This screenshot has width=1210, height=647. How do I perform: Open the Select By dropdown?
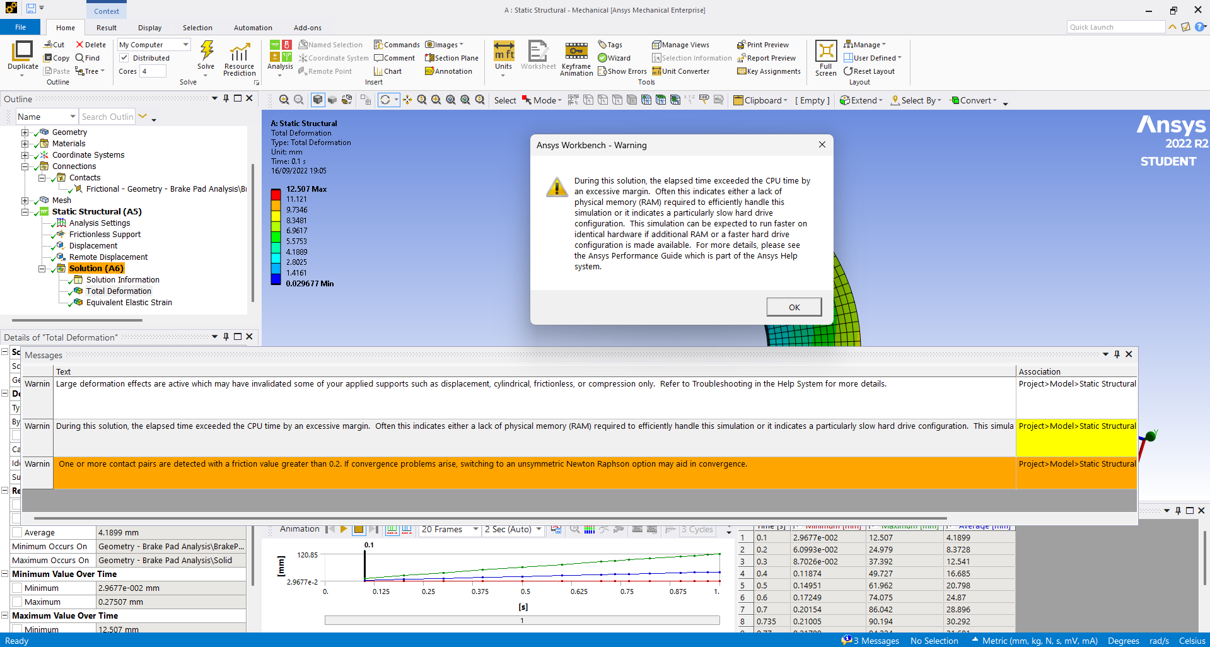pyautogui.click(x=916, y=100)
